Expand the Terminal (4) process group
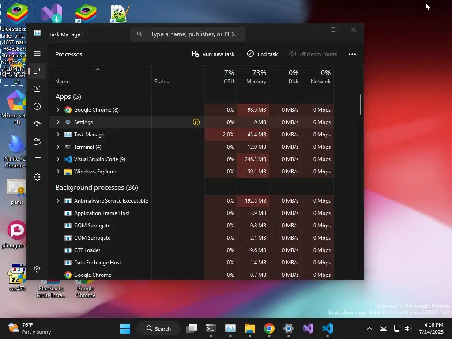452x339 pixels. (x=58, y=147)
